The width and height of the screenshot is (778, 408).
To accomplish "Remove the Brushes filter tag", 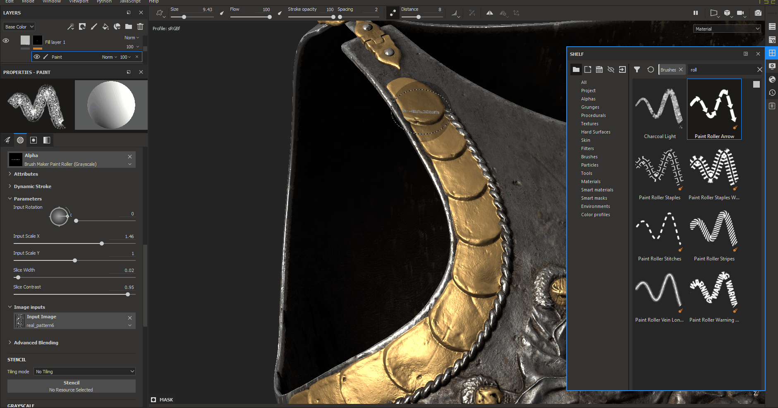I will (x=681, y=69).
